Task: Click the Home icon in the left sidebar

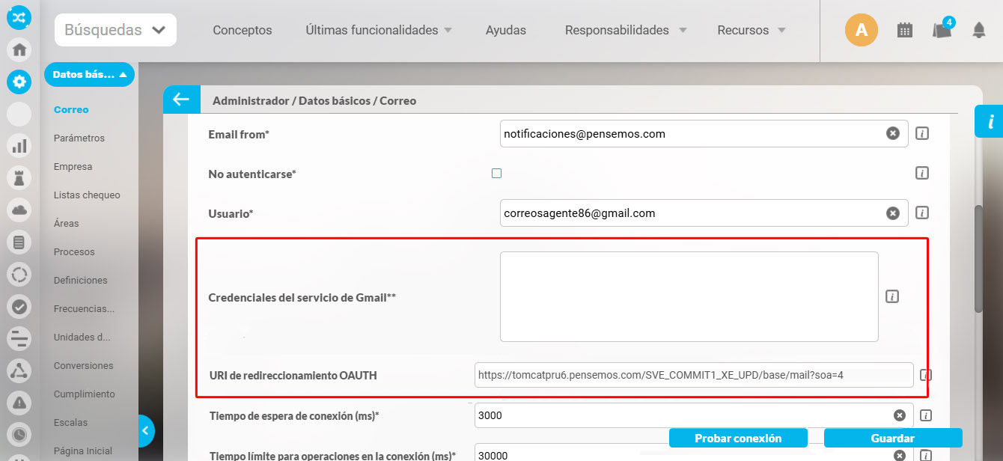Action: tap(19, 49)
